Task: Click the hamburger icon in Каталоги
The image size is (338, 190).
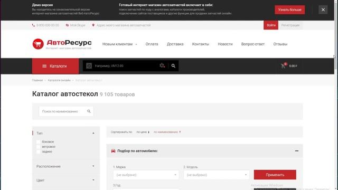Action: point(44,66)
